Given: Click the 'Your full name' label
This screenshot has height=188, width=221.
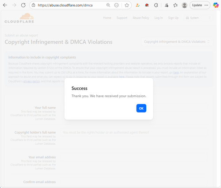Looking at the screenshot, I should (x=45, y=108).
